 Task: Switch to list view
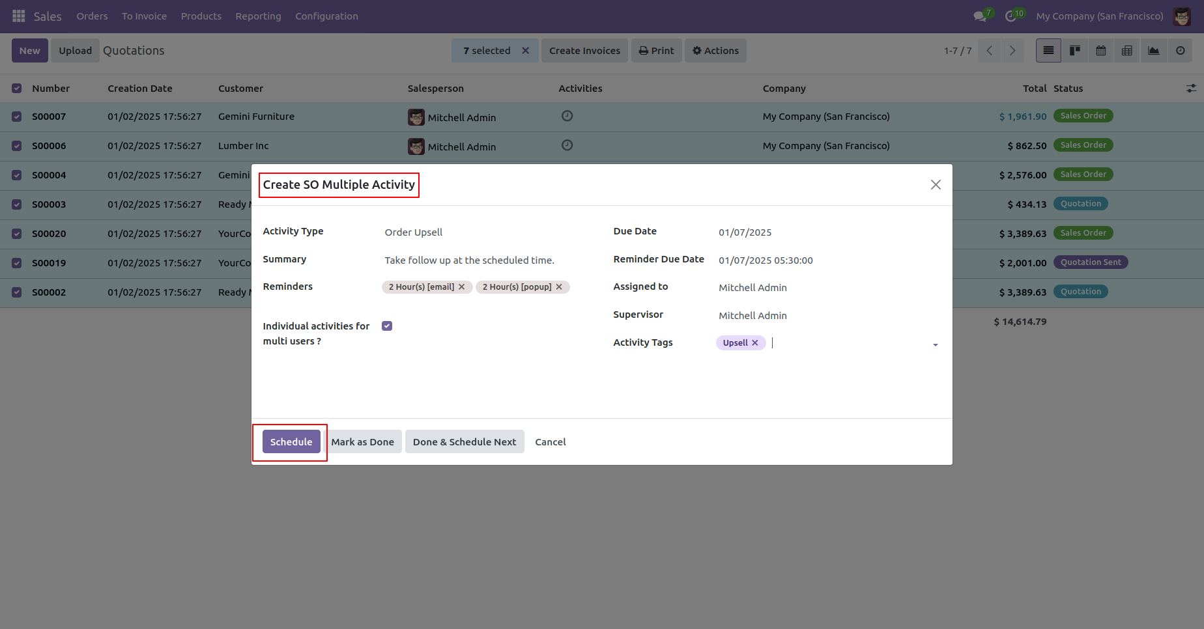click(1048, 51)
